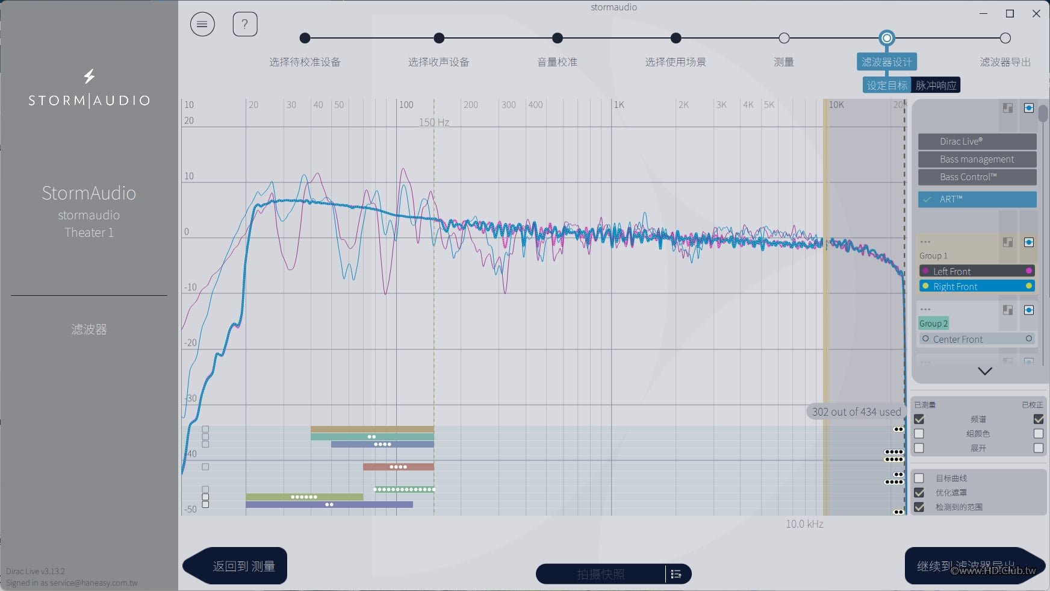
Task: Toggle corrected 组颜色 checkbox
Action: tap(1039, 434)
